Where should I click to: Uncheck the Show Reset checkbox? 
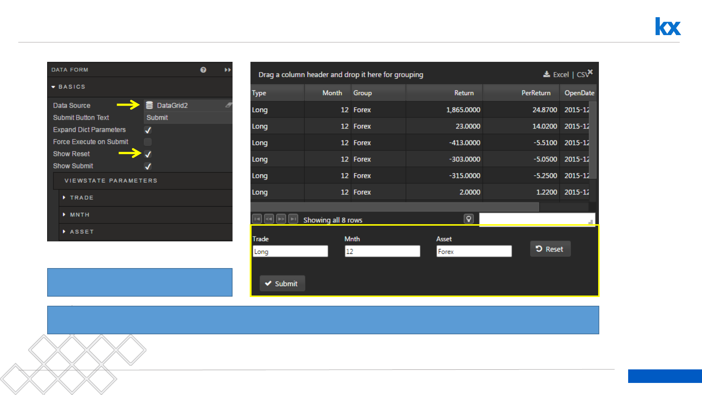point(148,154)
